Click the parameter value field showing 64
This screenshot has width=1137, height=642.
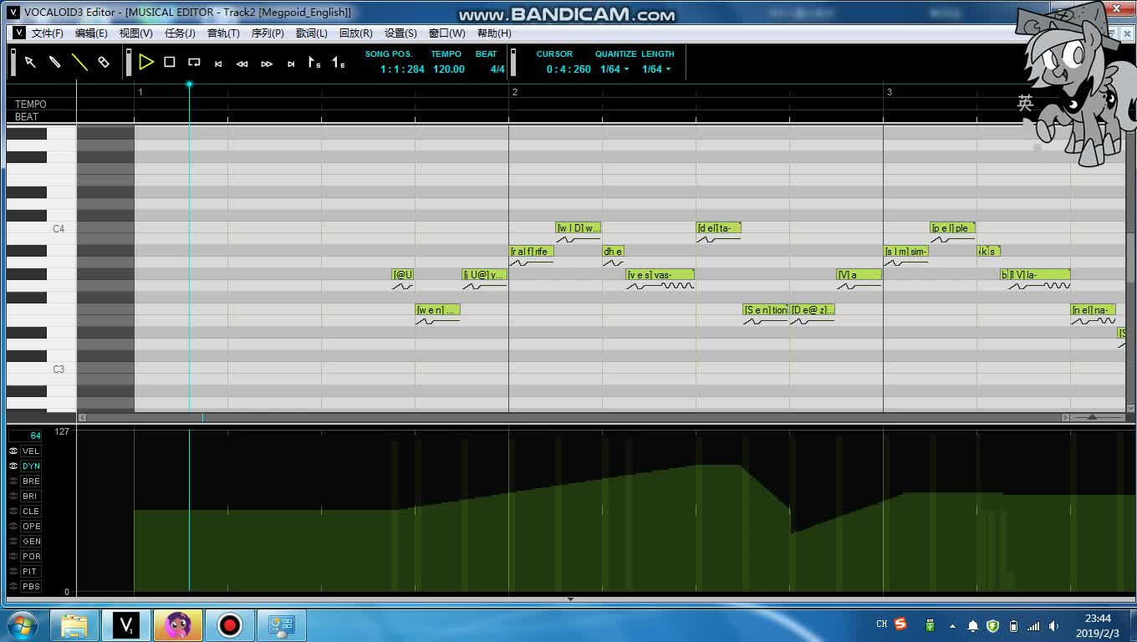coord(25,436)
